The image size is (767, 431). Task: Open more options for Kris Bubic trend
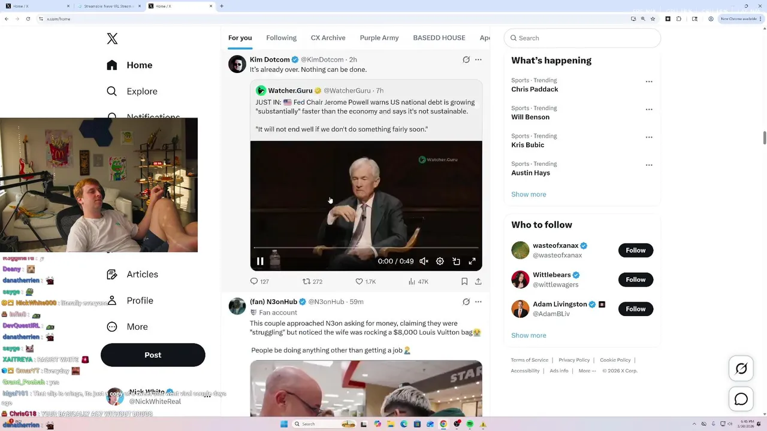click(x=649, y=137)
